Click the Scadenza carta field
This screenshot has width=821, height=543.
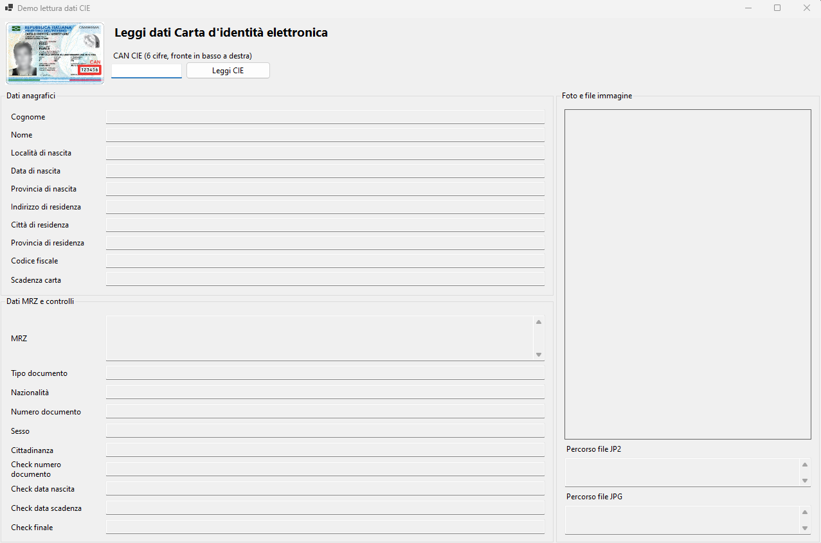325,280
